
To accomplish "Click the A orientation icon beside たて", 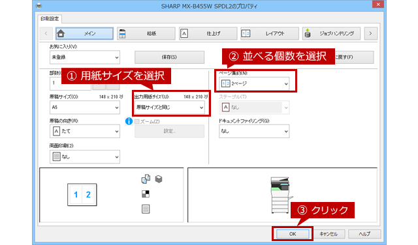I will tap(56, 132).
